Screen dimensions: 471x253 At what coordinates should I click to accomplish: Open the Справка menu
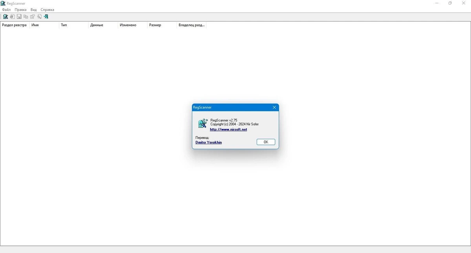pos(47,9)
